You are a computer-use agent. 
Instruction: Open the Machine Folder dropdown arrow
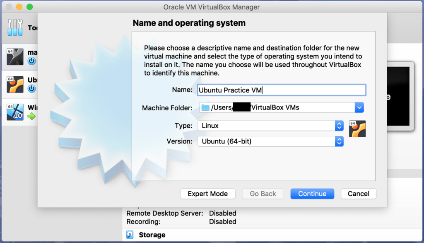tap(359, 107)
